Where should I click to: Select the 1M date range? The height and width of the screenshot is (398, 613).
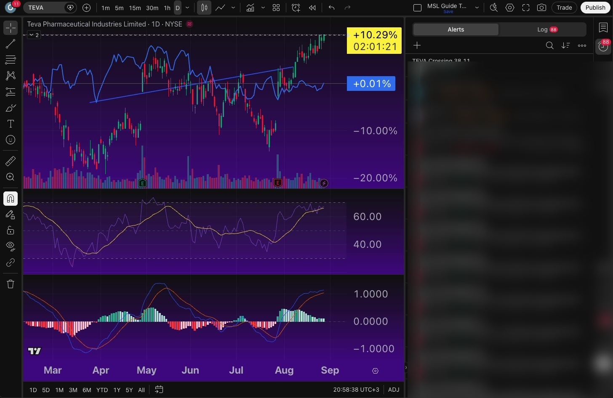(x=59, y=390)
